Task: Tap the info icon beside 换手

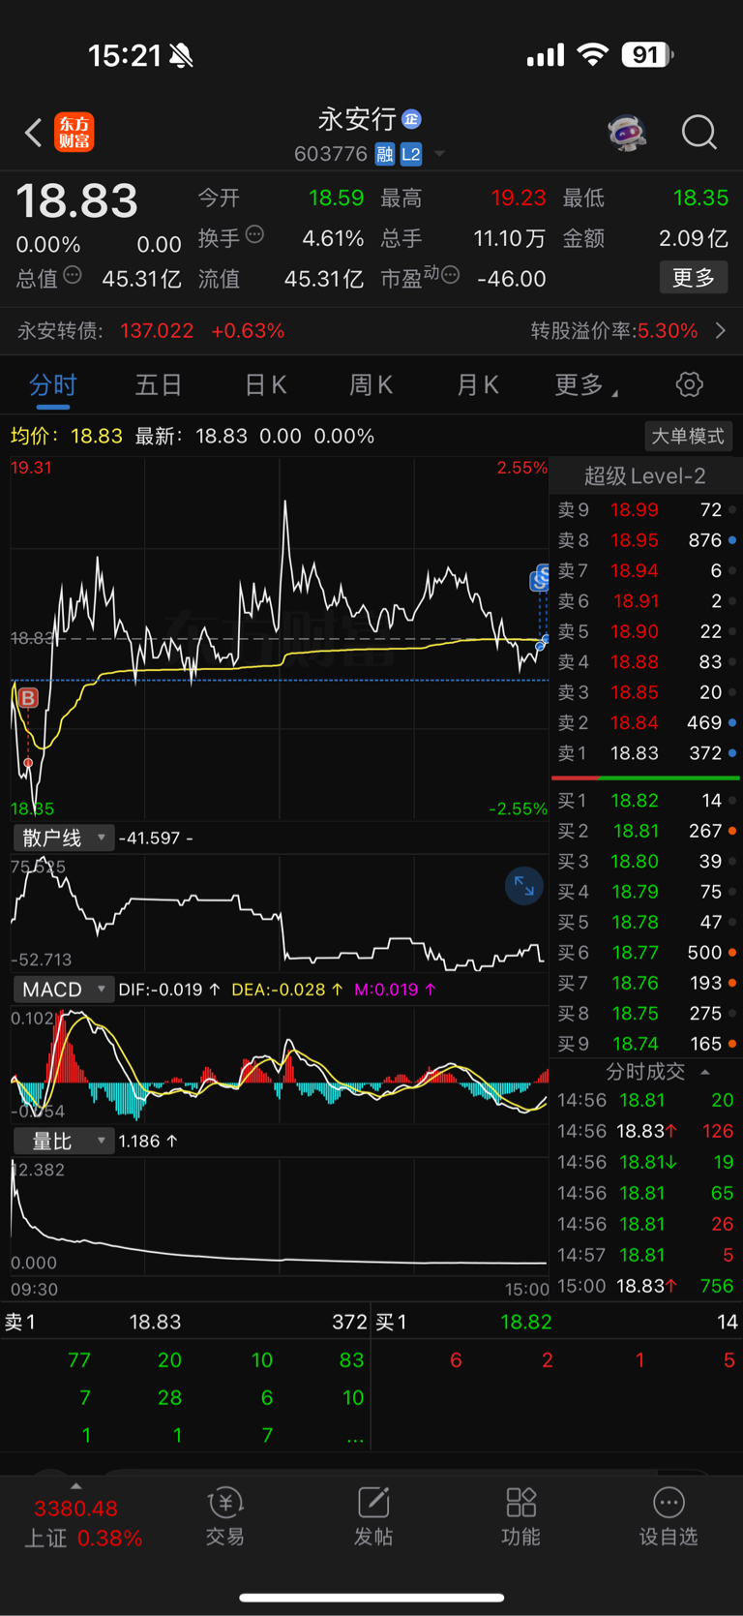Action: pos(254,234)
